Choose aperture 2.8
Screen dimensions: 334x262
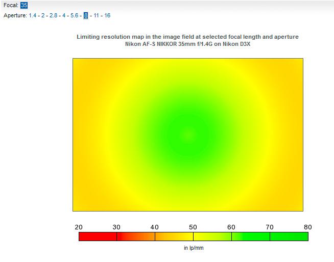coord(54,15)
